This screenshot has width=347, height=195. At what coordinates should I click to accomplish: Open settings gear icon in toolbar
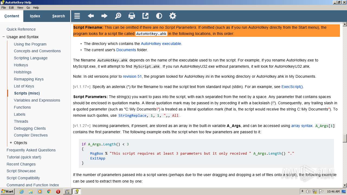click(173, 16)
